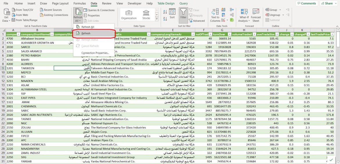Image resolution: width=340 pixels, height=164 pixels.
Task: Open Recent Sources
Action: [x=51, y=10]
